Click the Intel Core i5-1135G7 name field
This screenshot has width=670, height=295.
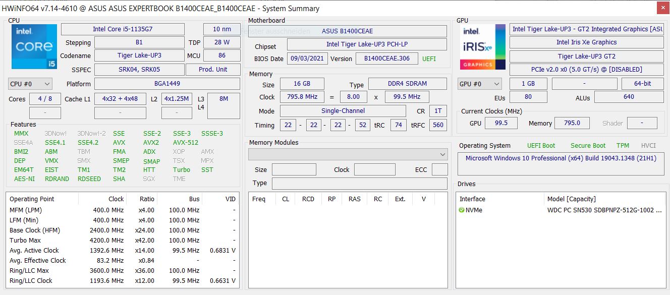tap(129, 29)
